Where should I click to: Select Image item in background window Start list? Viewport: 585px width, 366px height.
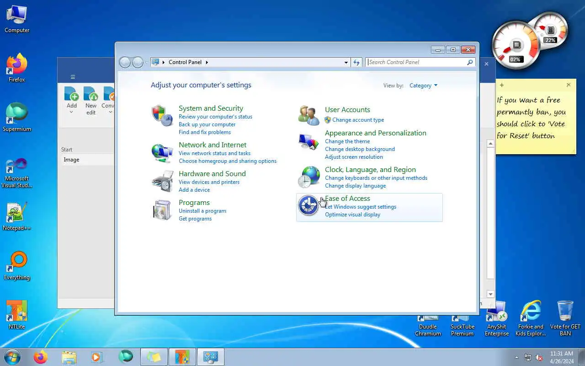(87, 160)
